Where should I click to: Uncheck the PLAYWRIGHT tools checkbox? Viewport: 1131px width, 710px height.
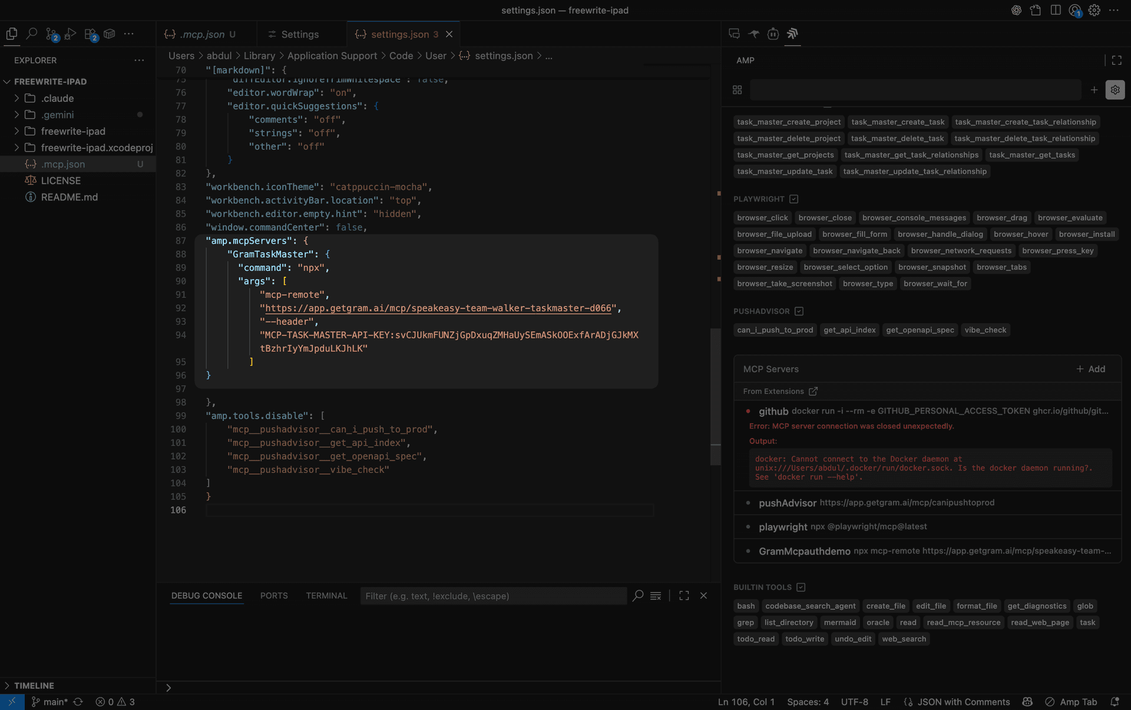pos(794,199)
